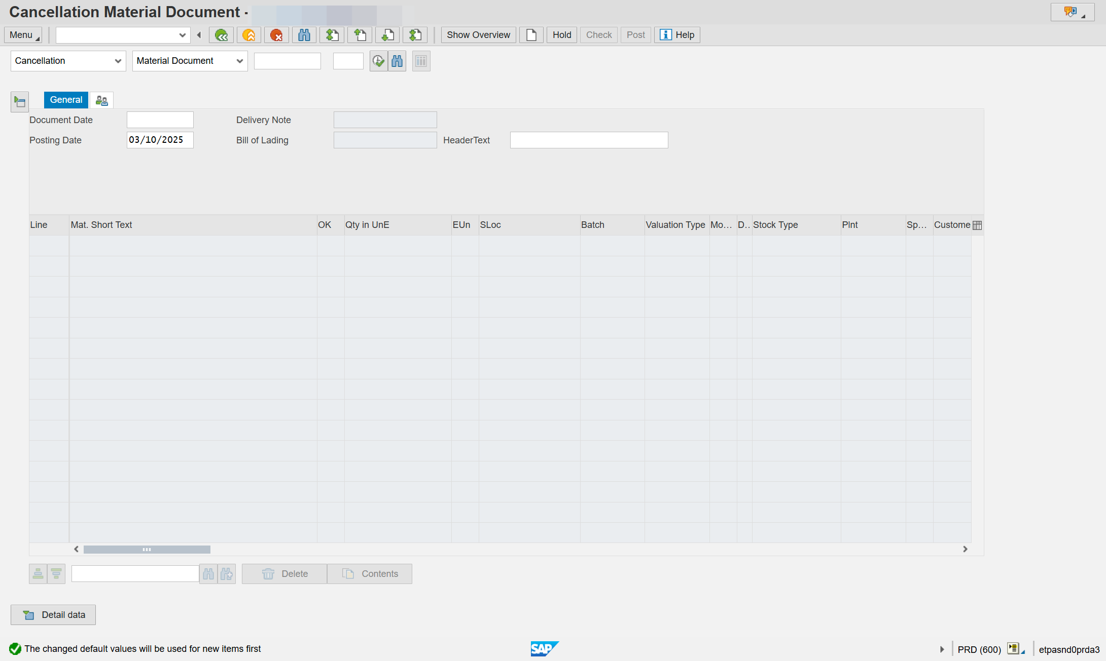Click the Previous Page icon
This screenshot has width=1106, height=661.
pyautogui.click(x=360, y=35)
